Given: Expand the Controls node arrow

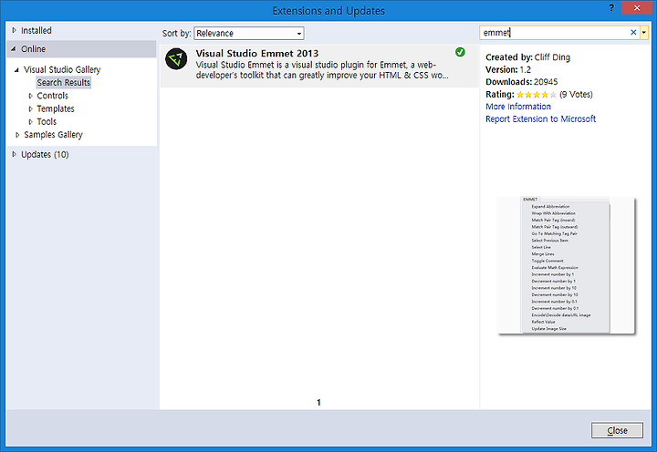Looking at the screenshot, I should tap(30, 96).
